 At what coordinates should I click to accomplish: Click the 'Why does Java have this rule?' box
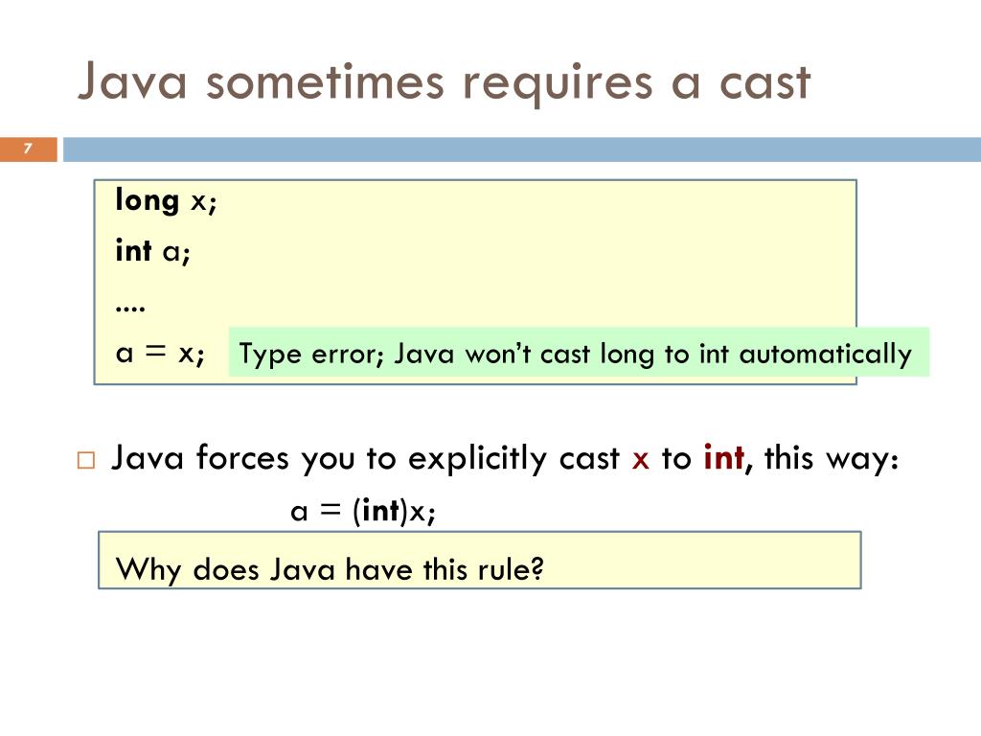point(480,560)
